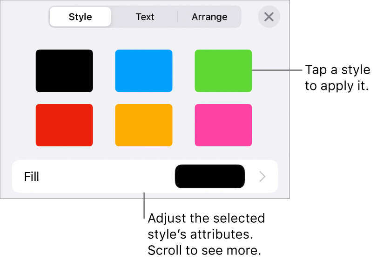
Task: Select the Arrange tab
Action: tap(209, 17)
